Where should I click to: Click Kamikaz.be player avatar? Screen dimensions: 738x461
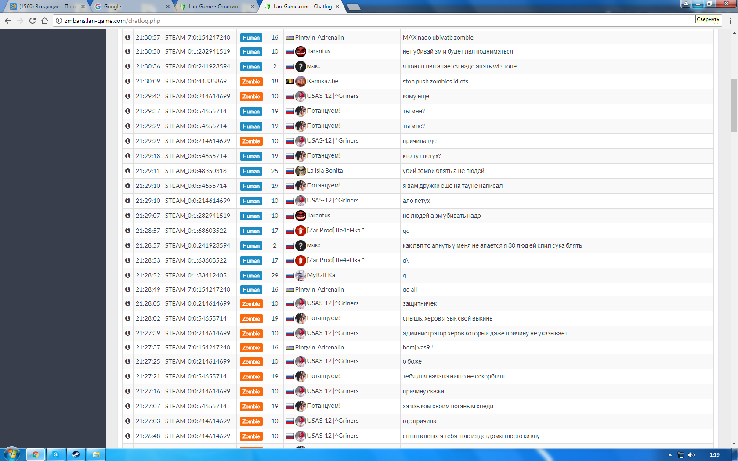click(300, 81)
